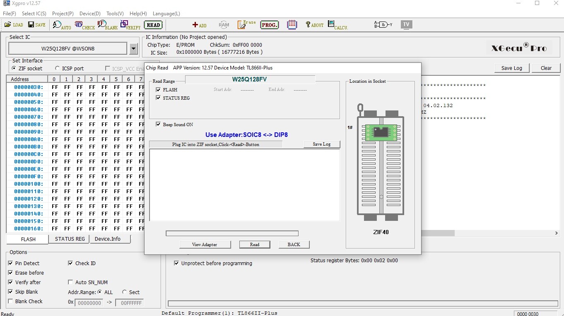Expand the Select IC dropdown arrow
Image resolution: width=564 pixels, height=316 pixels.
click(x=133, y=49)
